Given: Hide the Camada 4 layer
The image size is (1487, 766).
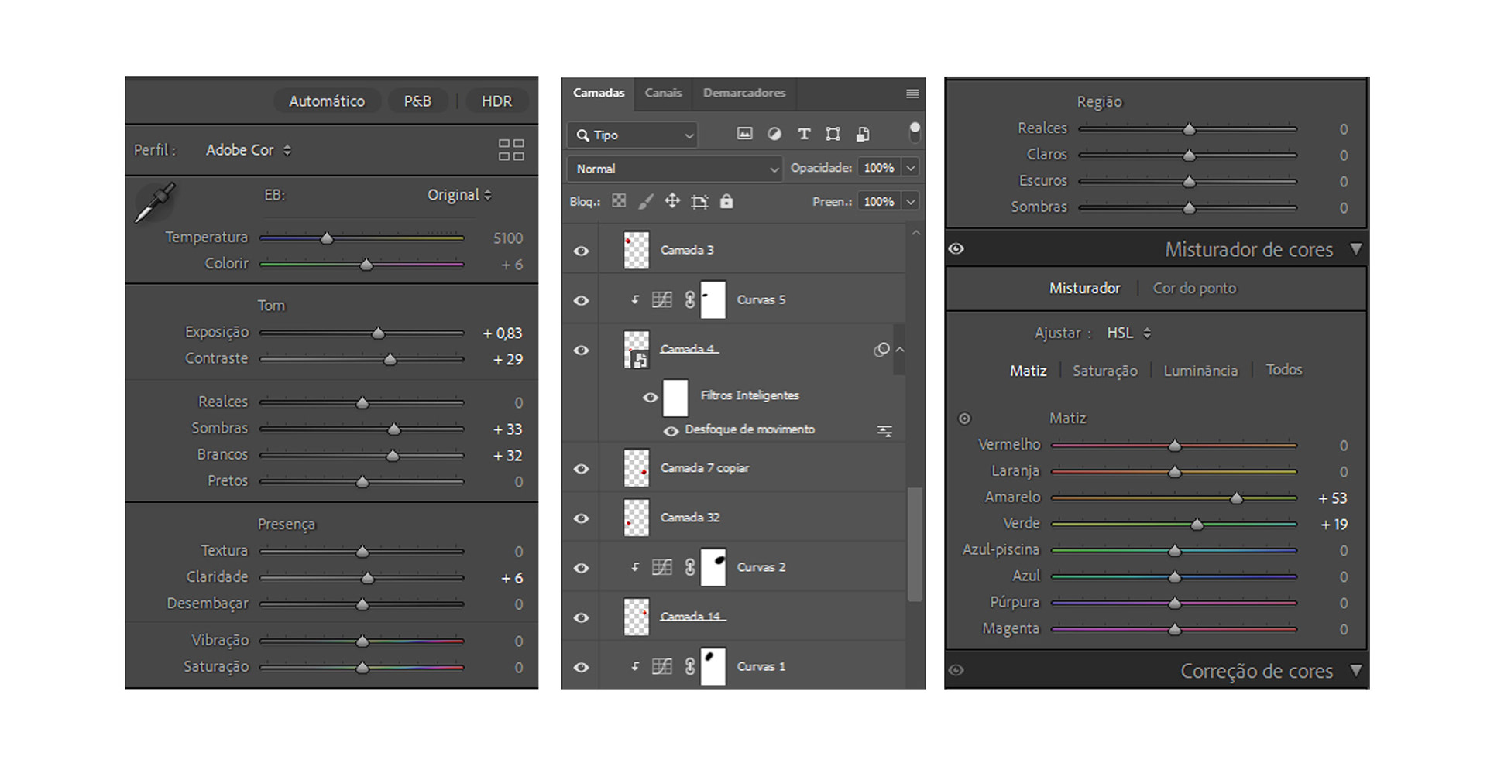Looking at the screenshot, I should (x=581, y=350).
